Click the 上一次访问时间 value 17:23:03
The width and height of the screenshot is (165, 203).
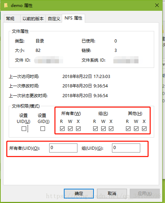pyautogui.click(x=102, y=77)
